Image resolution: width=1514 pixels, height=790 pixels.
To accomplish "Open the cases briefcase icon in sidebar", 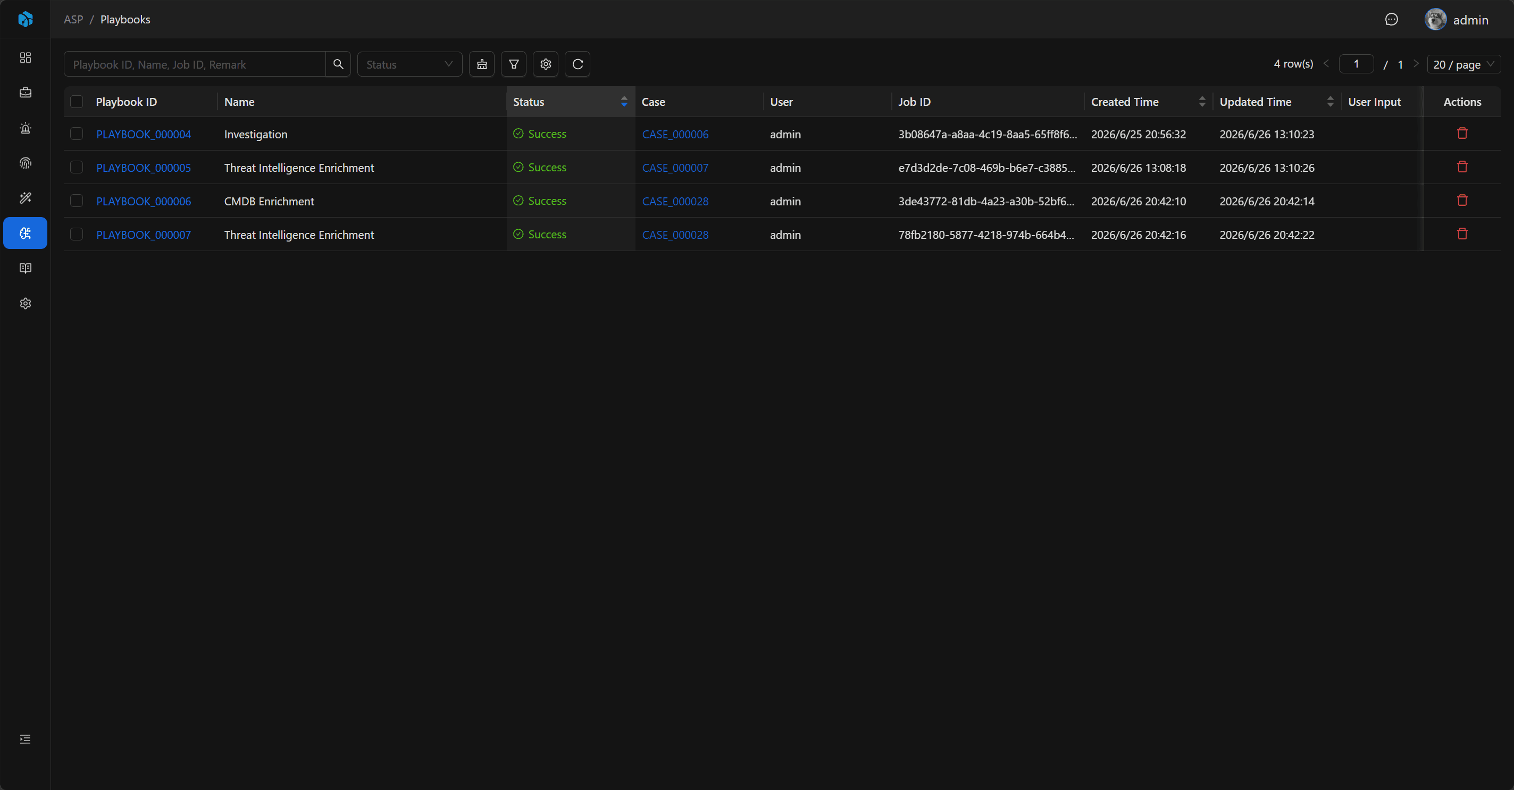I will [x=26, y=92].
